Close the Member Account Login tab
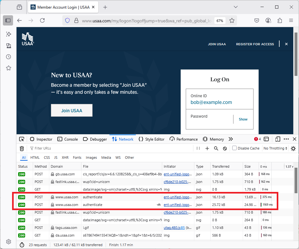 pos(93,7)
